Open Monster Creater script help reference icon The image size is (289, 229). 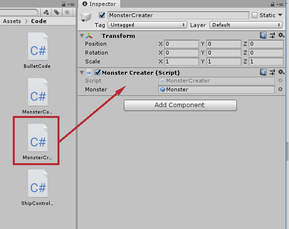[263, 72]
